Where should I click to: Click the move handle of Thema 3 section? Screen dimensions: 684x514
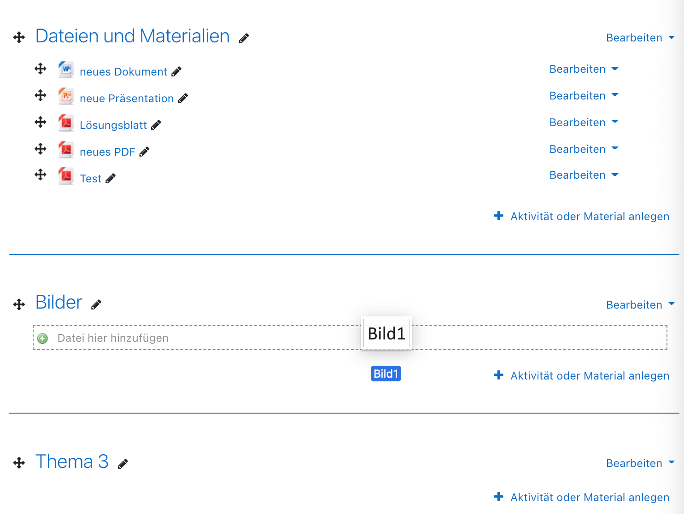[x=19, y=463]
